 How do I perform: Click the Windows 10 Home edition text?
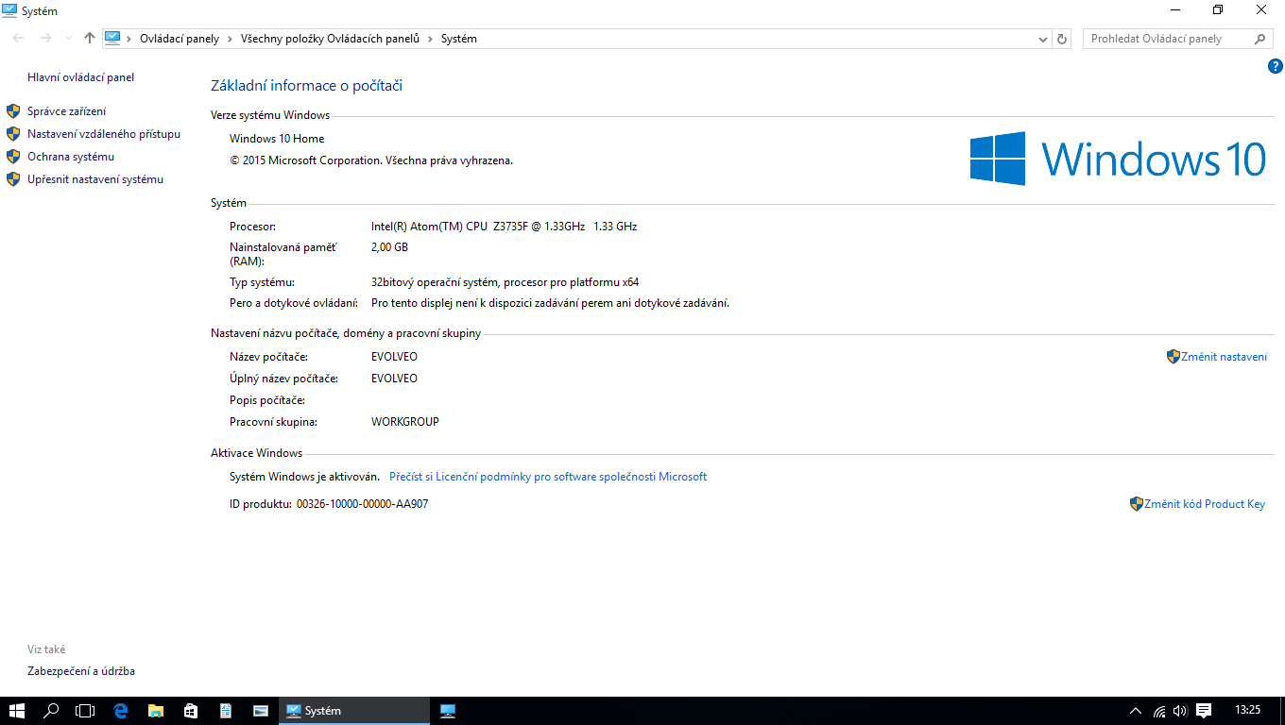(277, 139)
